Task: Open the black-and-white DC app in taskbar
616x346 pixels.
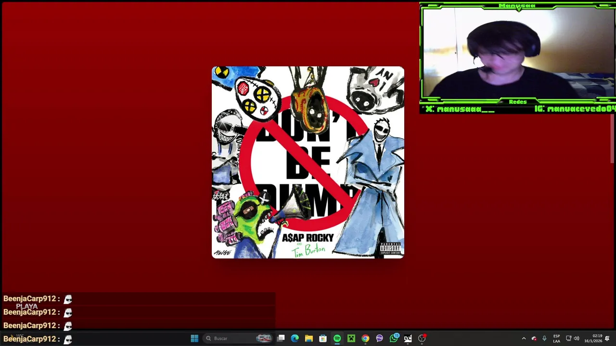Action: (408, 338)
